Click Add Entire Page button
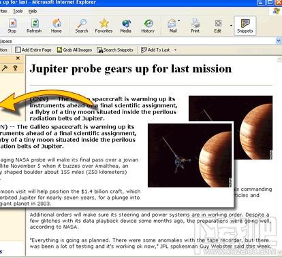This screenshot has height=258, width=282. pos(33,50)
